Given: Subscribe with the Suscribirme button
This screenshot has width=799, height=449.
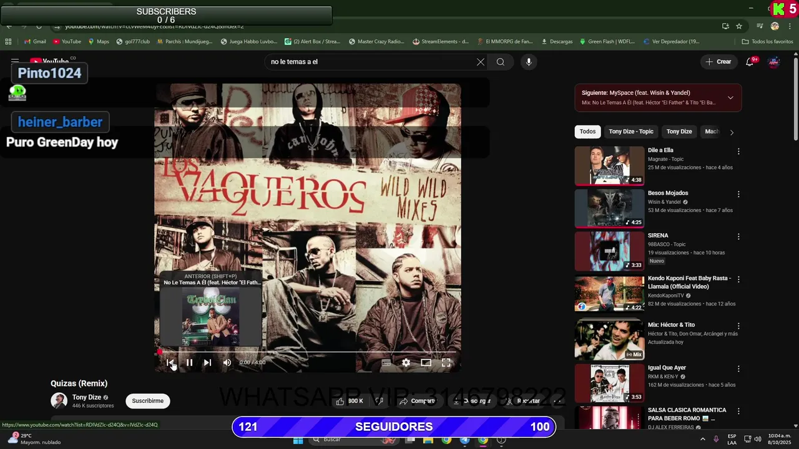Looking at the screenshot, I should 148,401.
